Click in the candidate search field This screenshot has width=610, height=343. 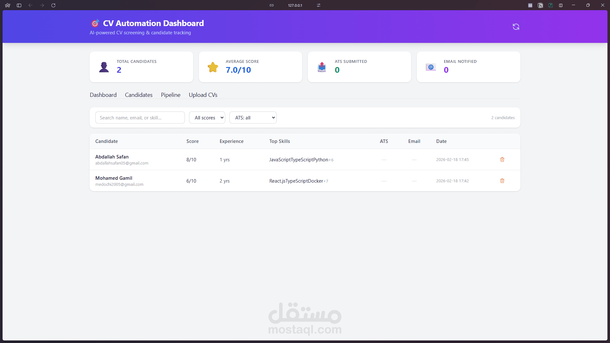coord(140,118)
